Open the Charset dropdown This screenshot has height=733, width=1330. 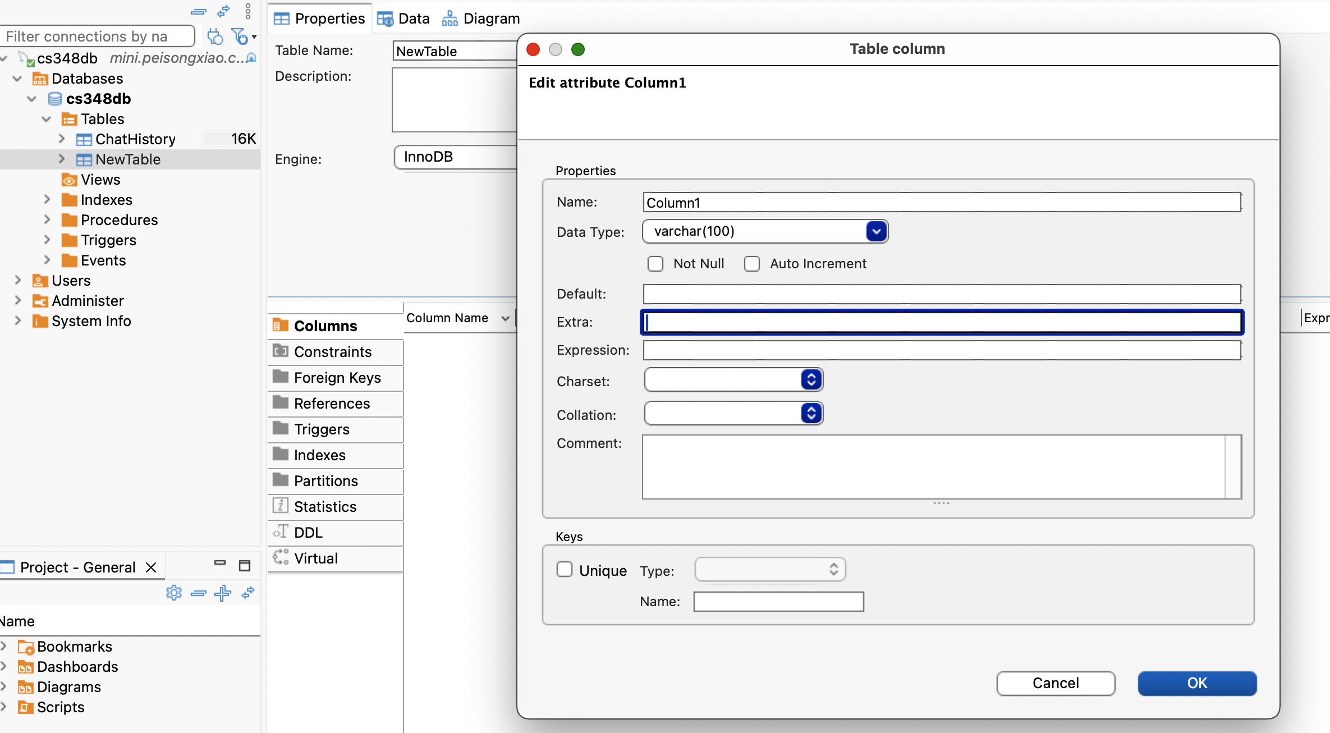pyautogui.click(x=811, y=380)
